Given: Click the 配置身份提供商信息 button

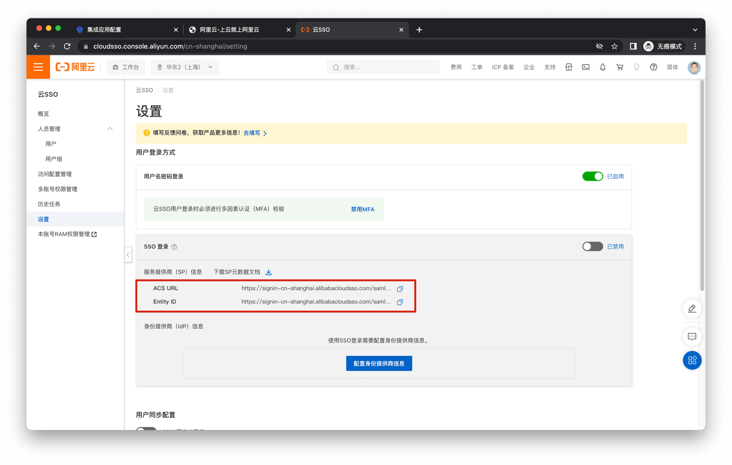Looking at the screenshot, I should (379, 363).
